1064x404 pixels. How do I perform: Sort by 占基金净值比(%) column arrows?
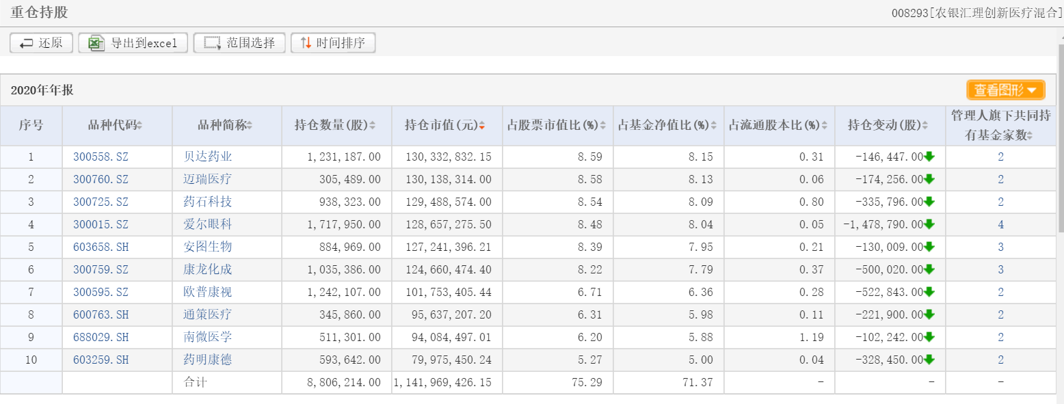714,126
